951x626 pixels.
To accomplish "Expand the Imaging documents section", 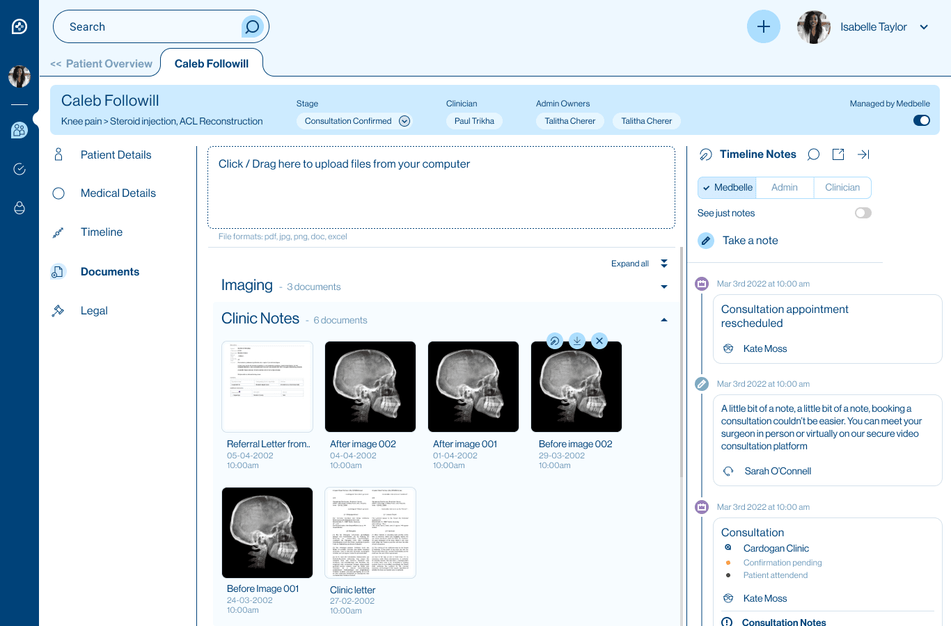I will click(x=663, y=287).
